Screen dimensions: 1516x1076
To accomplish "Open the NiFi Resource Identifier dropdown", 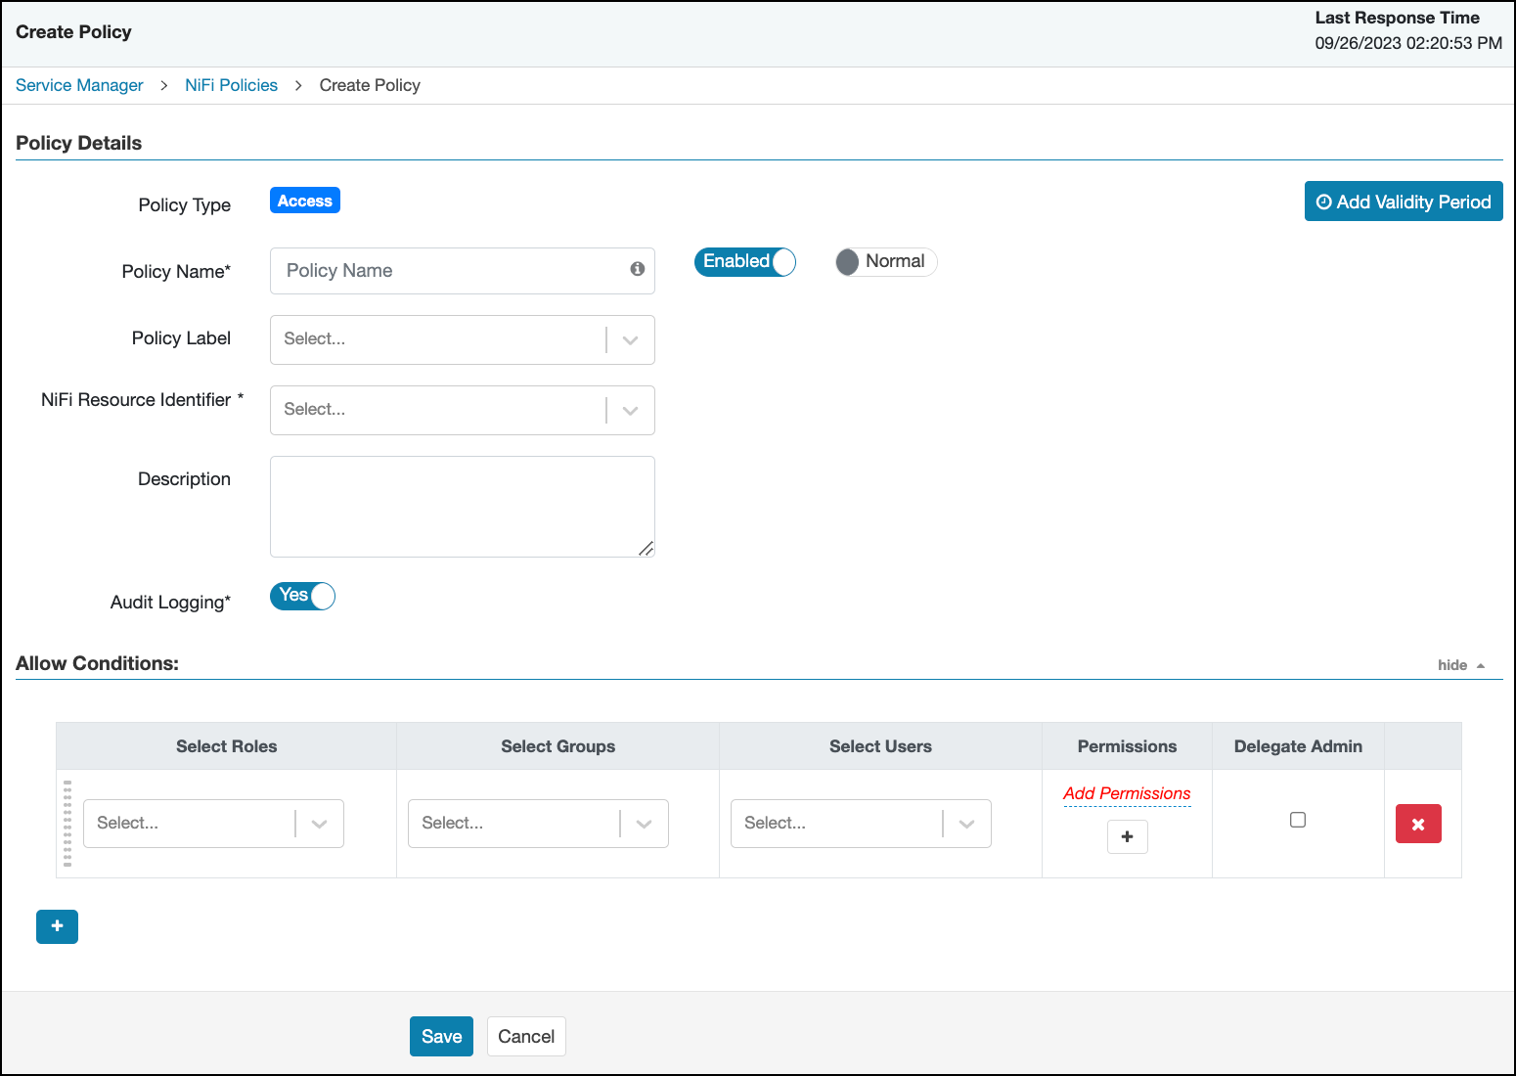I will pyautogui.click(x=629, y=410).
